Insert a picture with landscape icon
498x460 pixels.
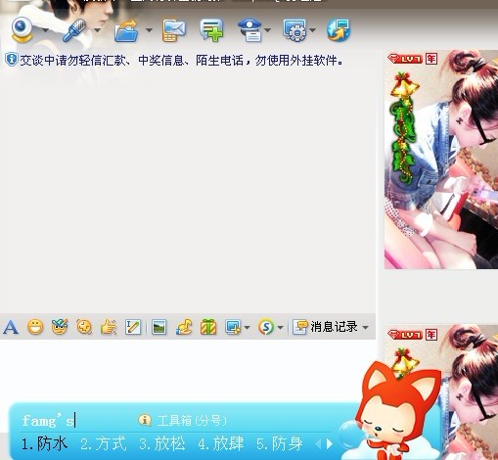tap(159, 327)
